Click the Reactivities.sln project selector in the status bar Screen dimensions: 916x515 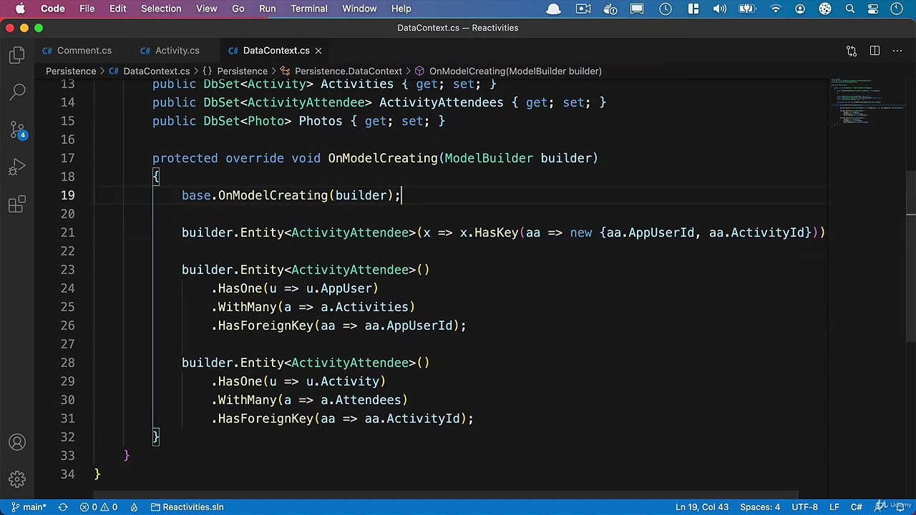tap(187, 507)
